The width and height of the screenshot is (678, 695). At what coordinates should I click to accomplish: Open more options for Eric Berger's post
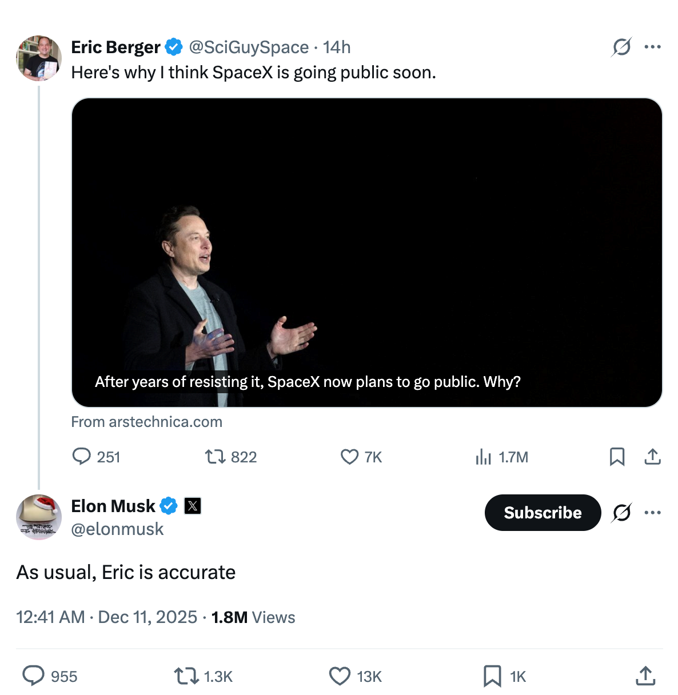pos(652,47)
